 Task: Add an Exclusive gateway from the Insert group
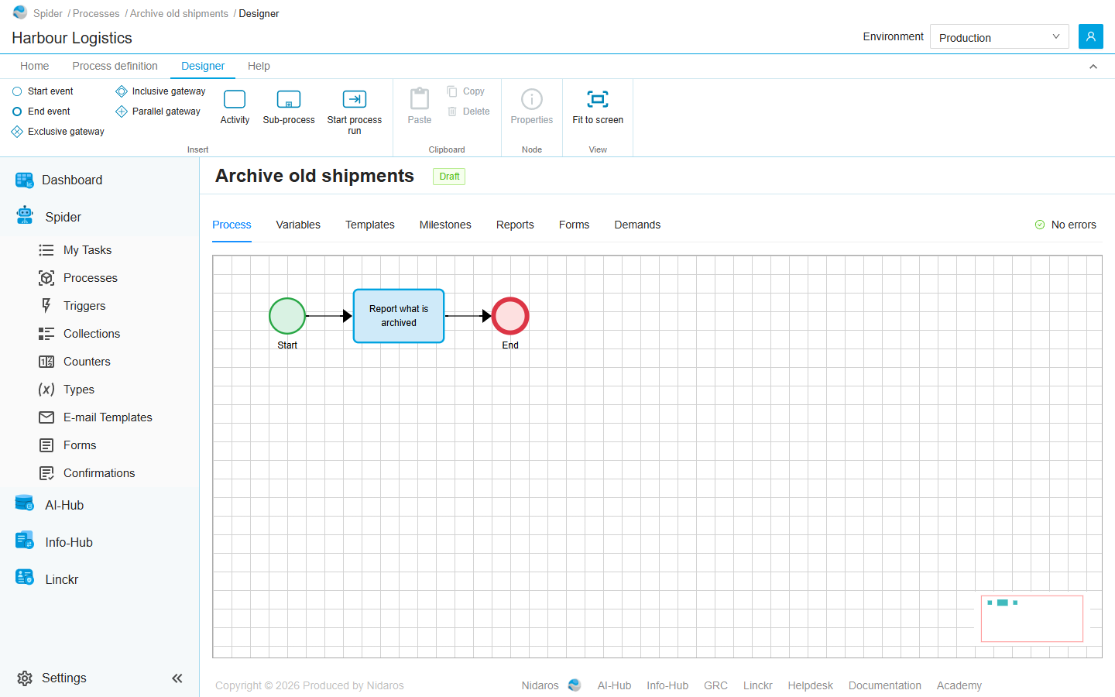click(58, 132)
